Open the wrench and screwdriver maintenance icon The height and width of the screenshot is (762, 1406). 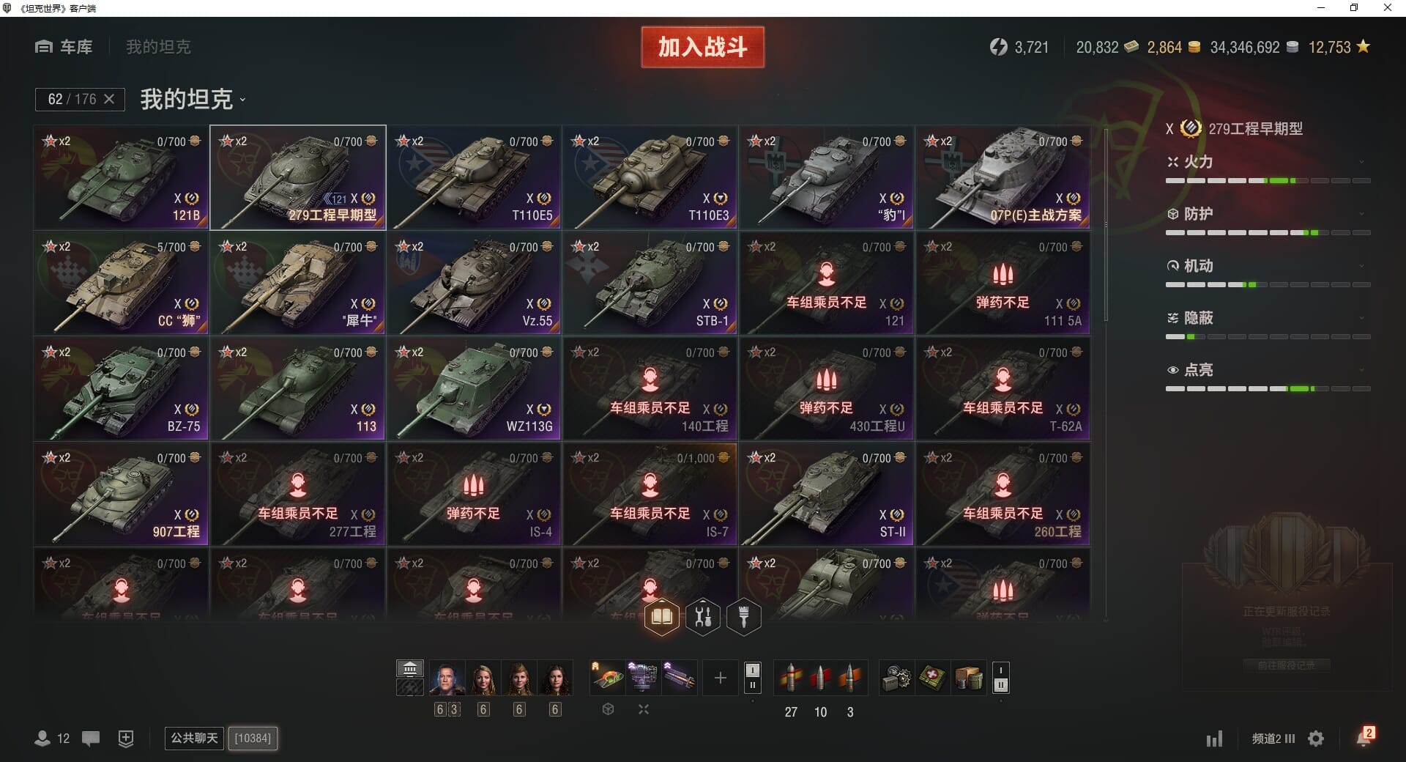point(703,617)
